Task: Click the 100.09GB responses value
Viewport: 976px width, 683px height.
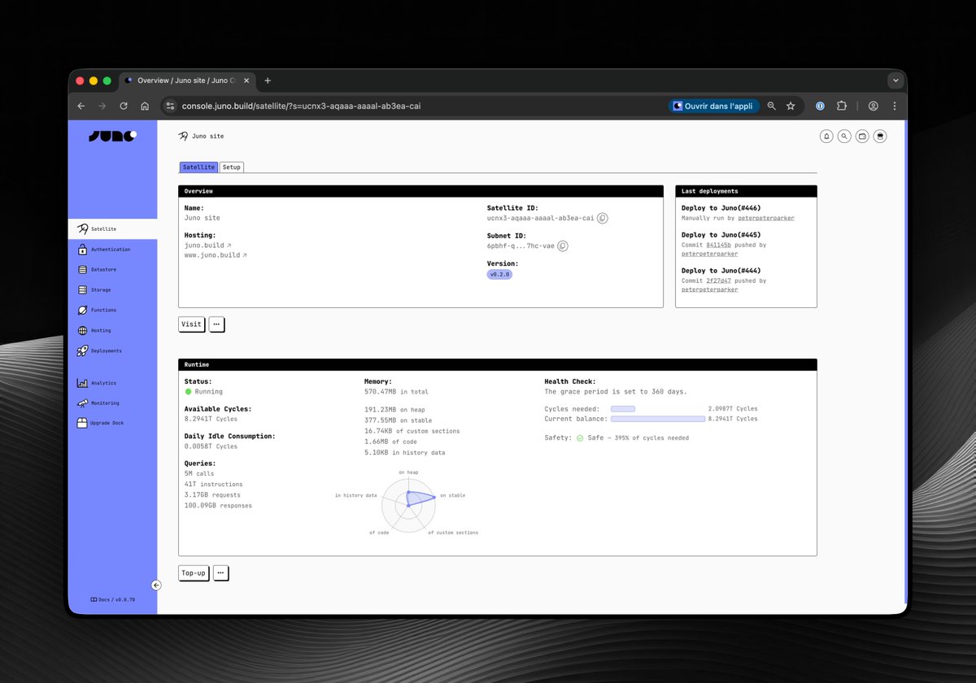Action: (218, 505)
